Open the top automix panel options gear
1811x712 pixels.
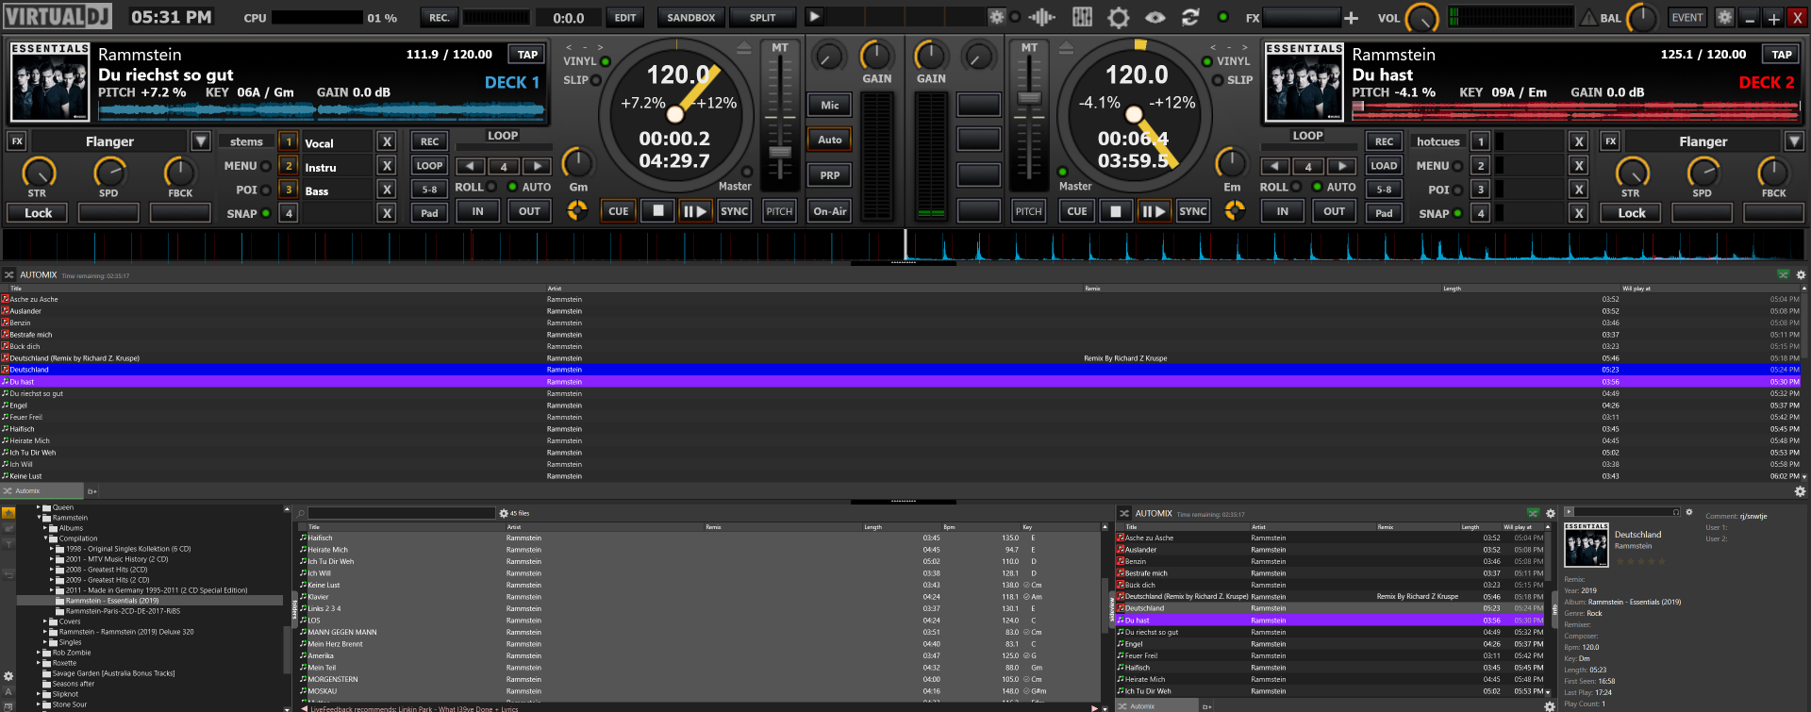point(1801,274)
